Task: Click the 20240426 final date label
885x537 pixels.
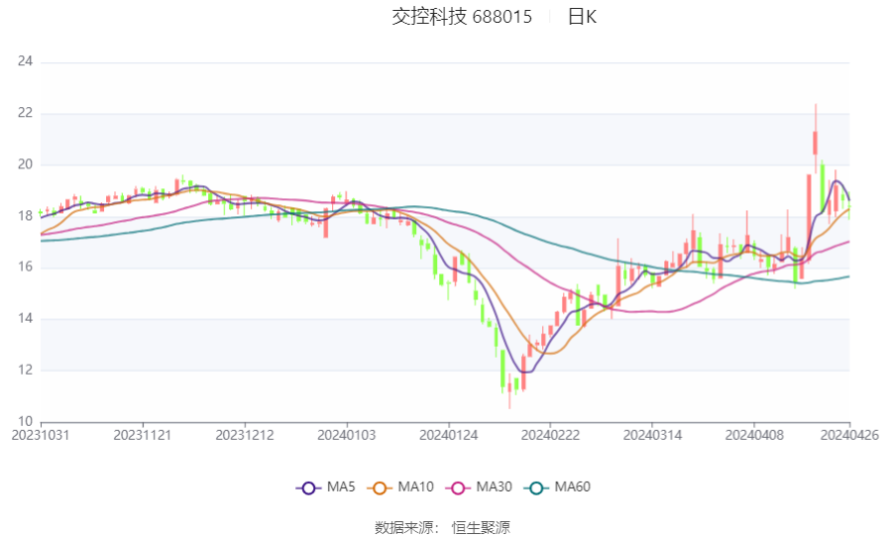Action: point(849,436)
